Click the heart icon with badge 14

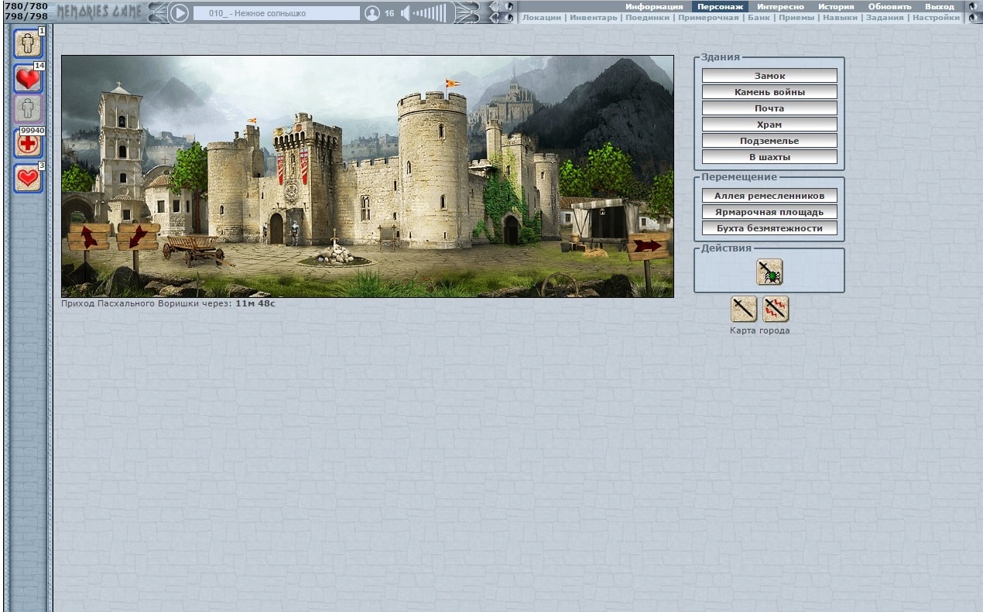click(x=28, y=78)
